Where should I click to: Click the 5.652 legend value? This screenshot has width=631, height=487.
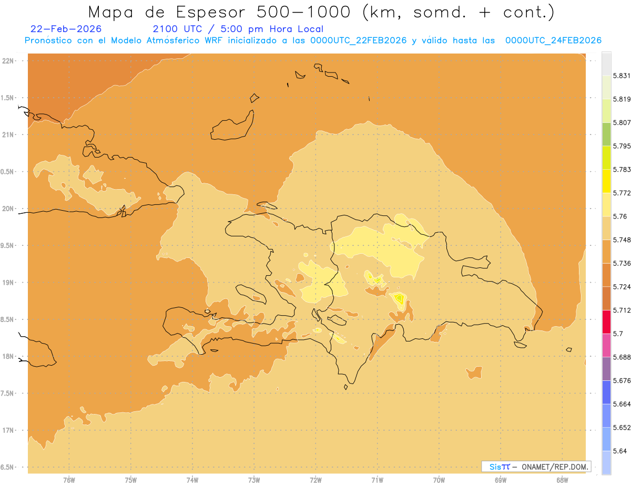[622, 428]
